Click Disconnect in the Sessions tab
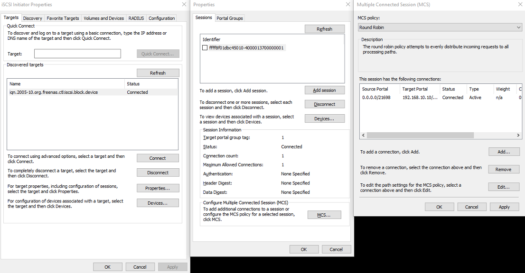This screenshot has height=273, width=525. pos(324,104)
